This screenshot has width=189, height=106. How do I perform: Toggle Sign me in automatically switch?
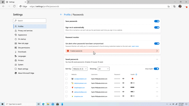click(157, 27)
